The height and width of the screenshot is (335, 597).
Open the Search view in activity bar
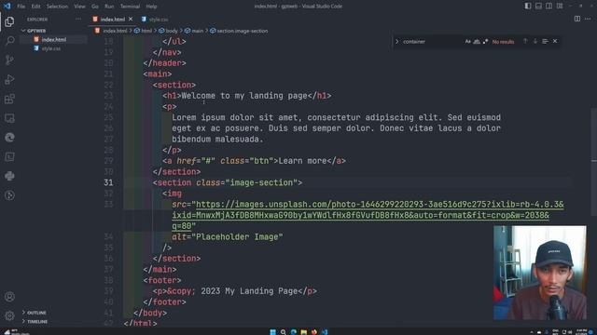coord(9,41)
